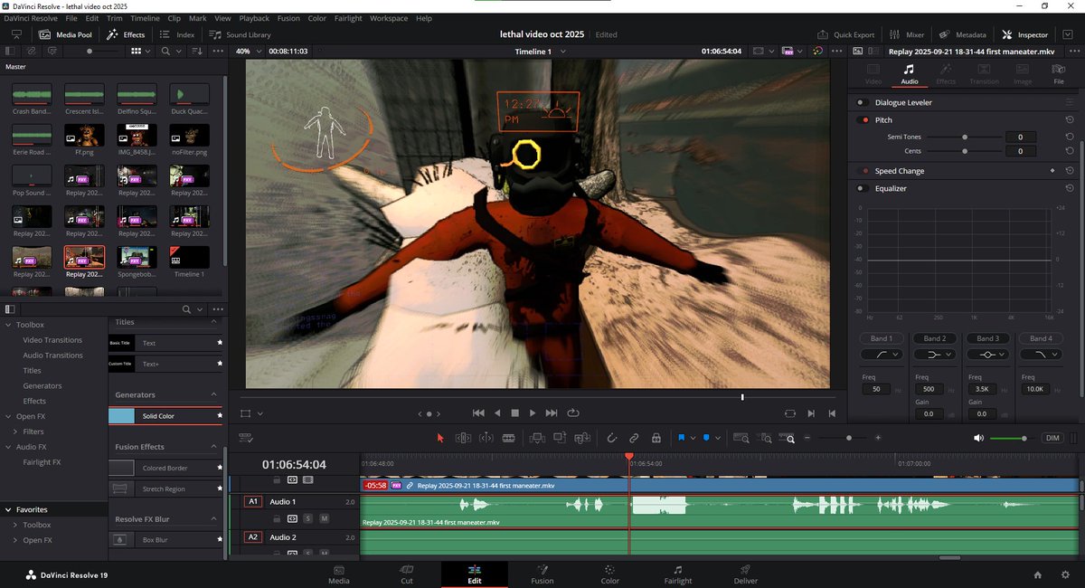This screenshot has height=588, width=1085.
Task: Go to the home Project Manager icon
Action: click(x=1038, y=574)
